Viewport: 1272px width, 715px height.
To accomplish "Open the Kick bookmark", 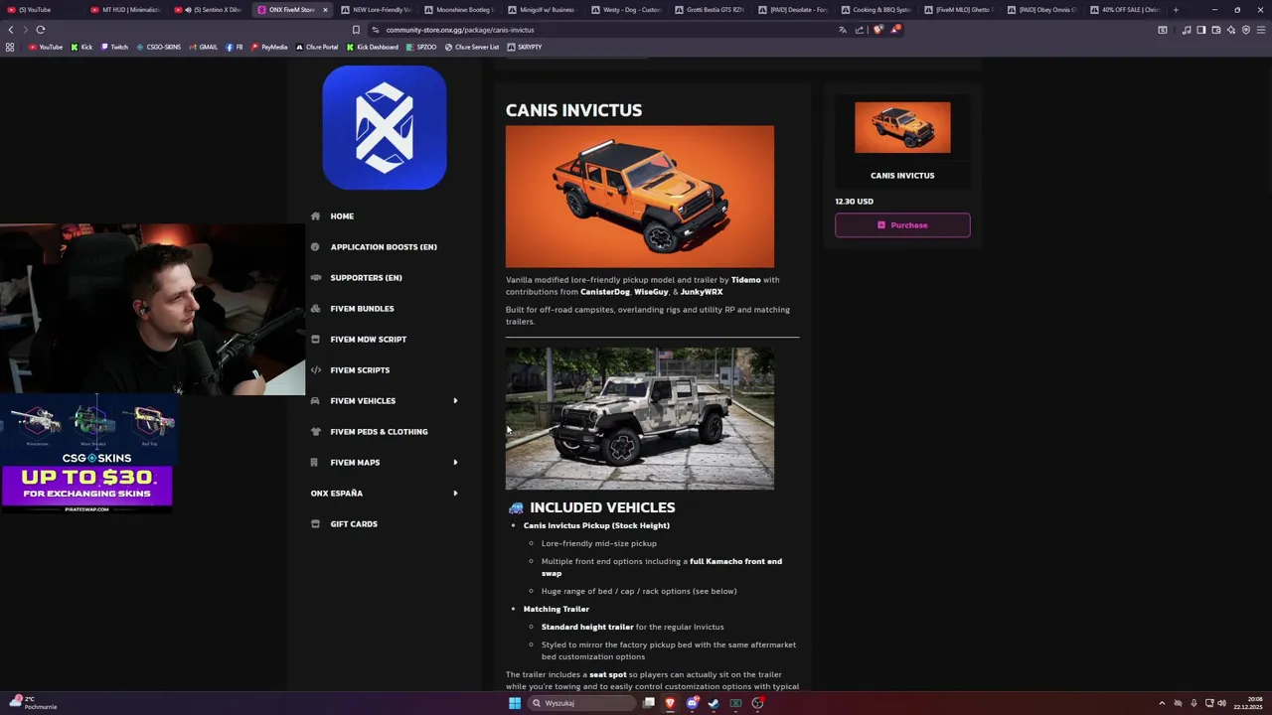I will [x=81, y=47].
